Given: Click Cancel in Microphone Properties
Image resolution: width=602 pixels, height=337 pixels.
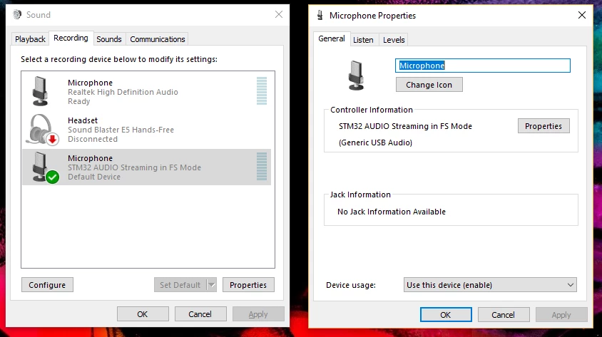Looking at the screenshot, I should pos(503,315).
